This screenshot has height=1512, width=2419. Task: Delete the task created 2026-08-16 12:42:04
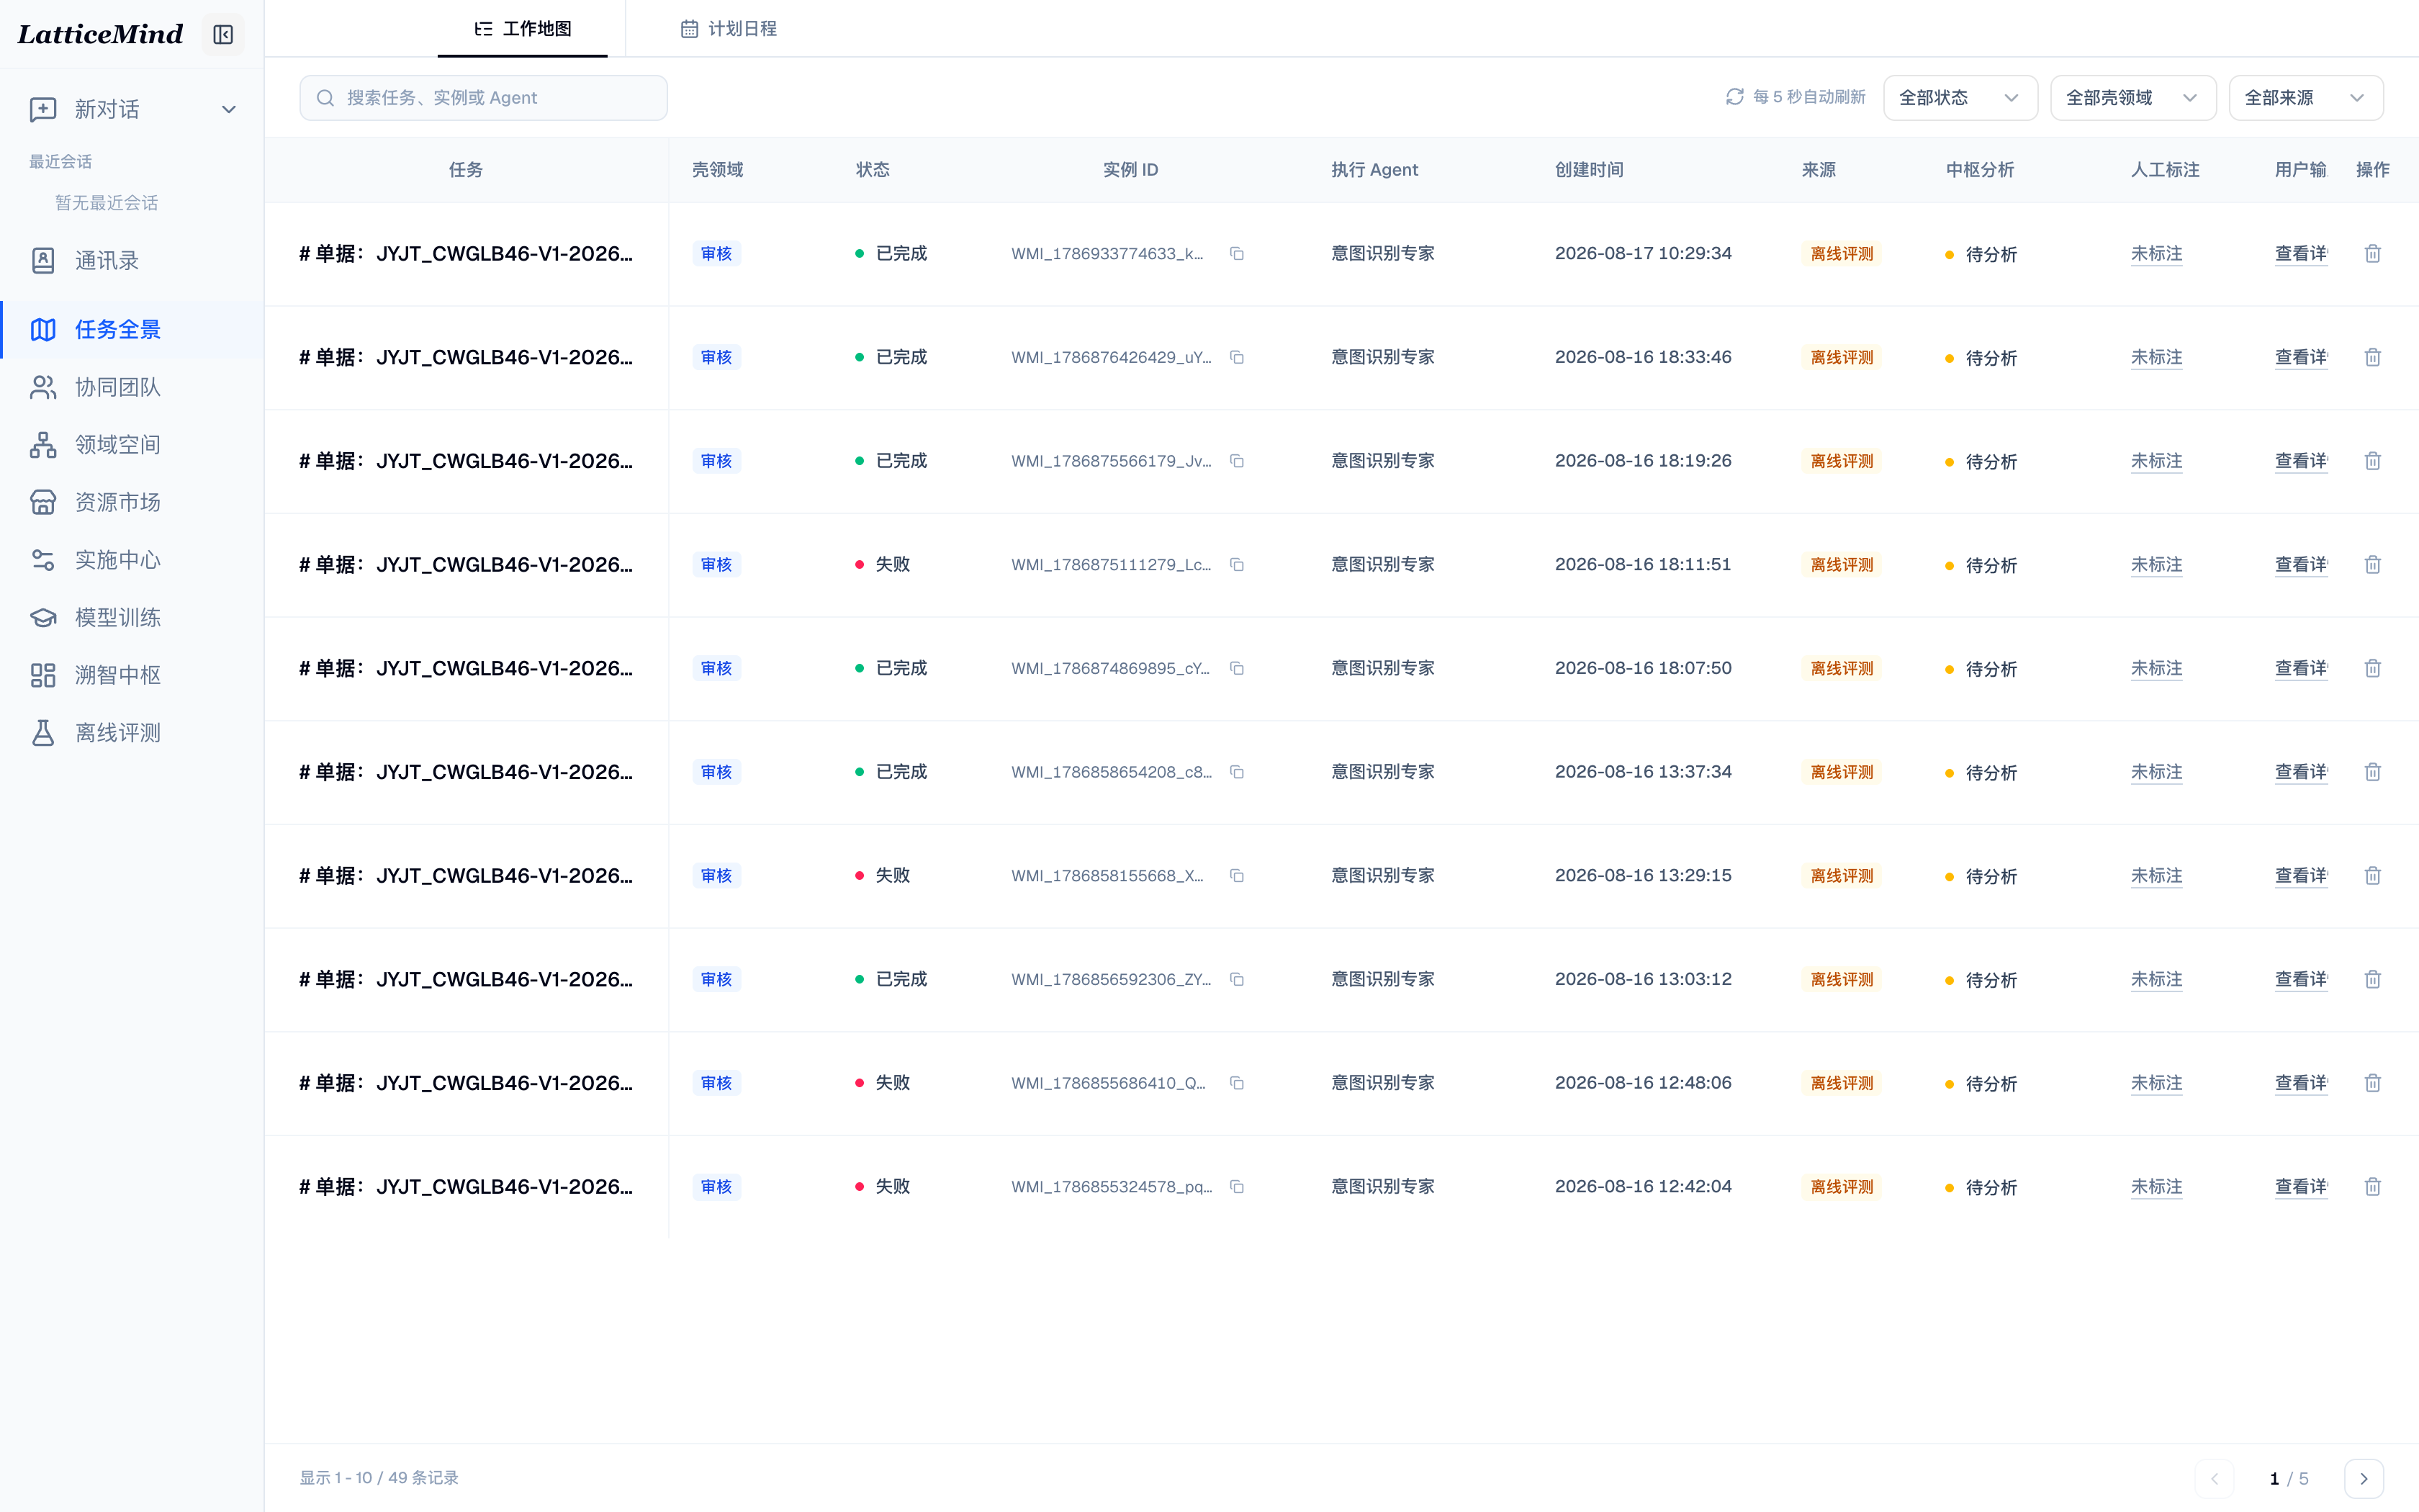pyautogui.click(x=2372, y=1187)
